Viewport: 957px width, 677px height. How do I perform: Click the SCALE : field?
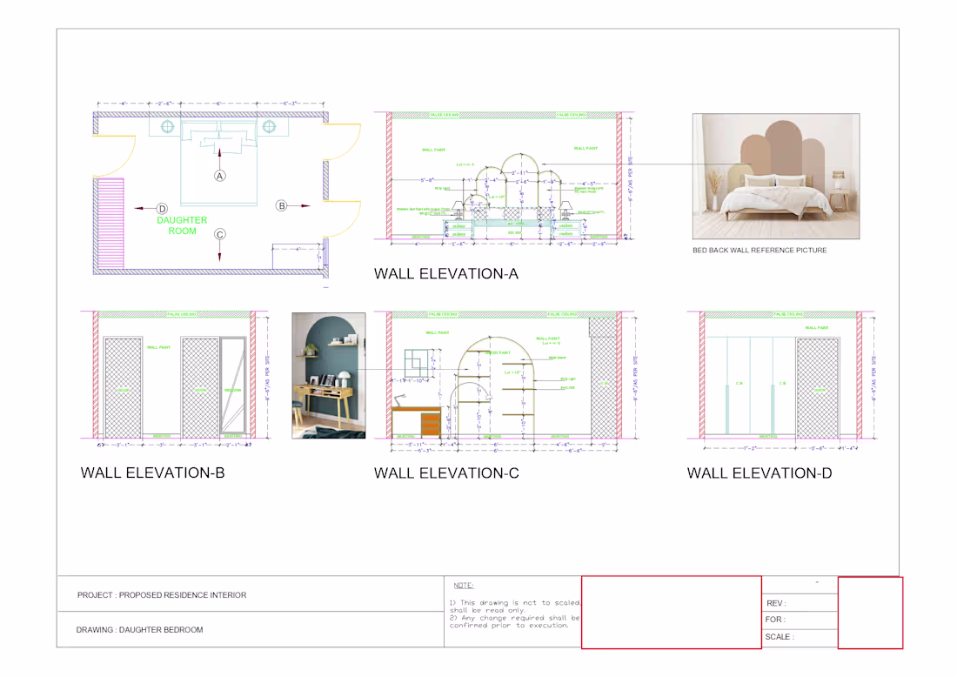(800, 637)
